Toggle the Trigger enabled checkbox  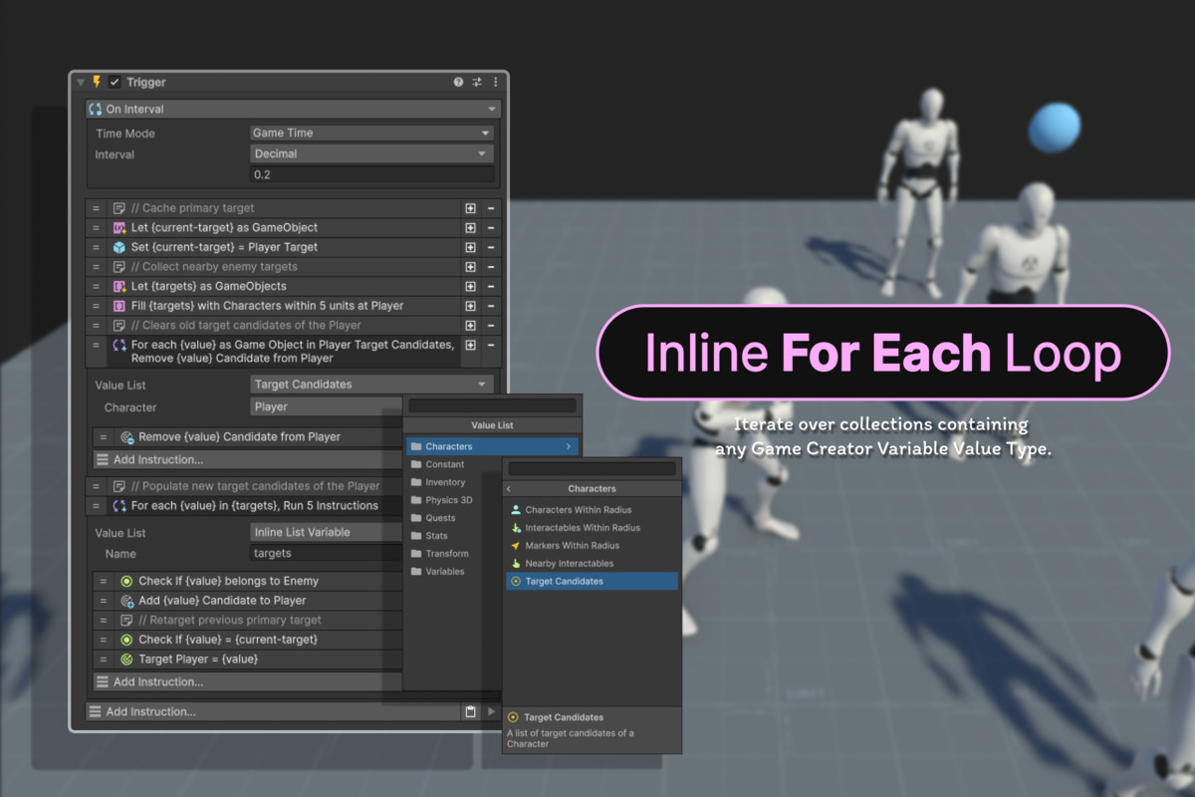[115, 83]
